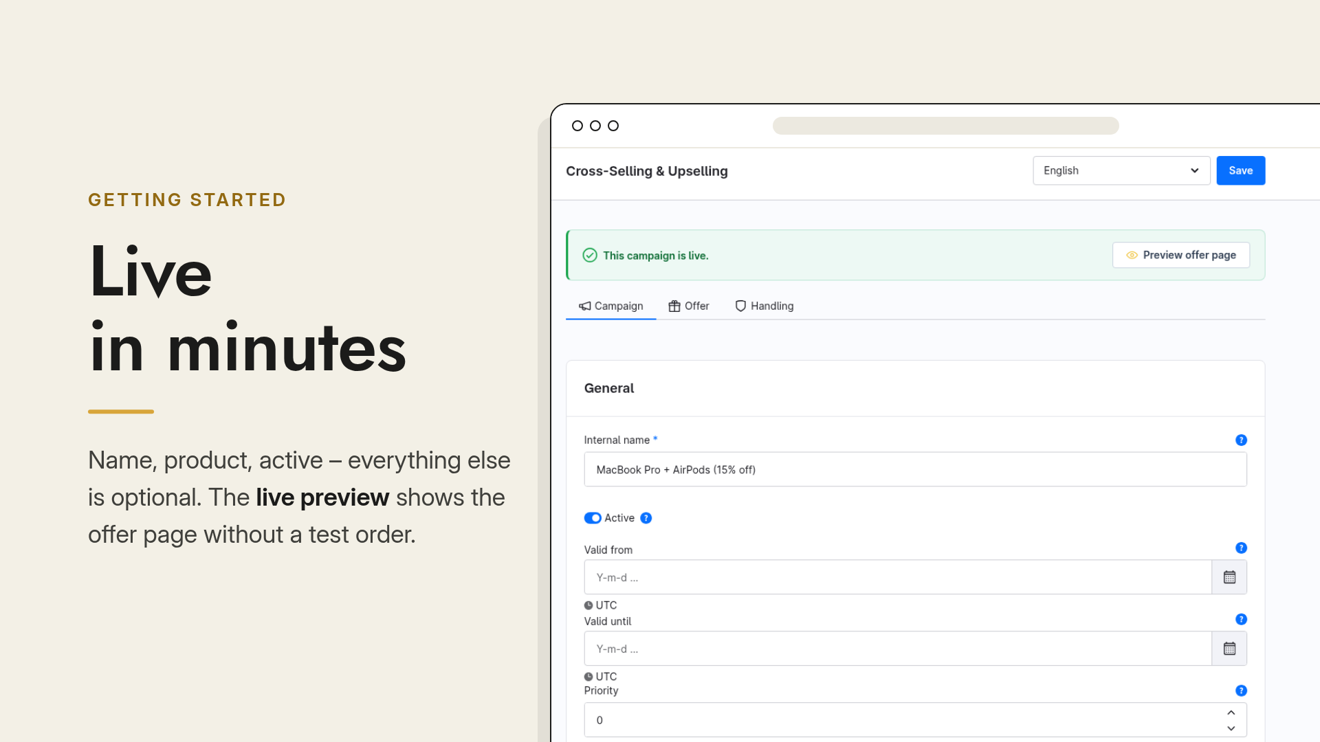Open the Valid from calendar picker

click(x=1229, y=577)
